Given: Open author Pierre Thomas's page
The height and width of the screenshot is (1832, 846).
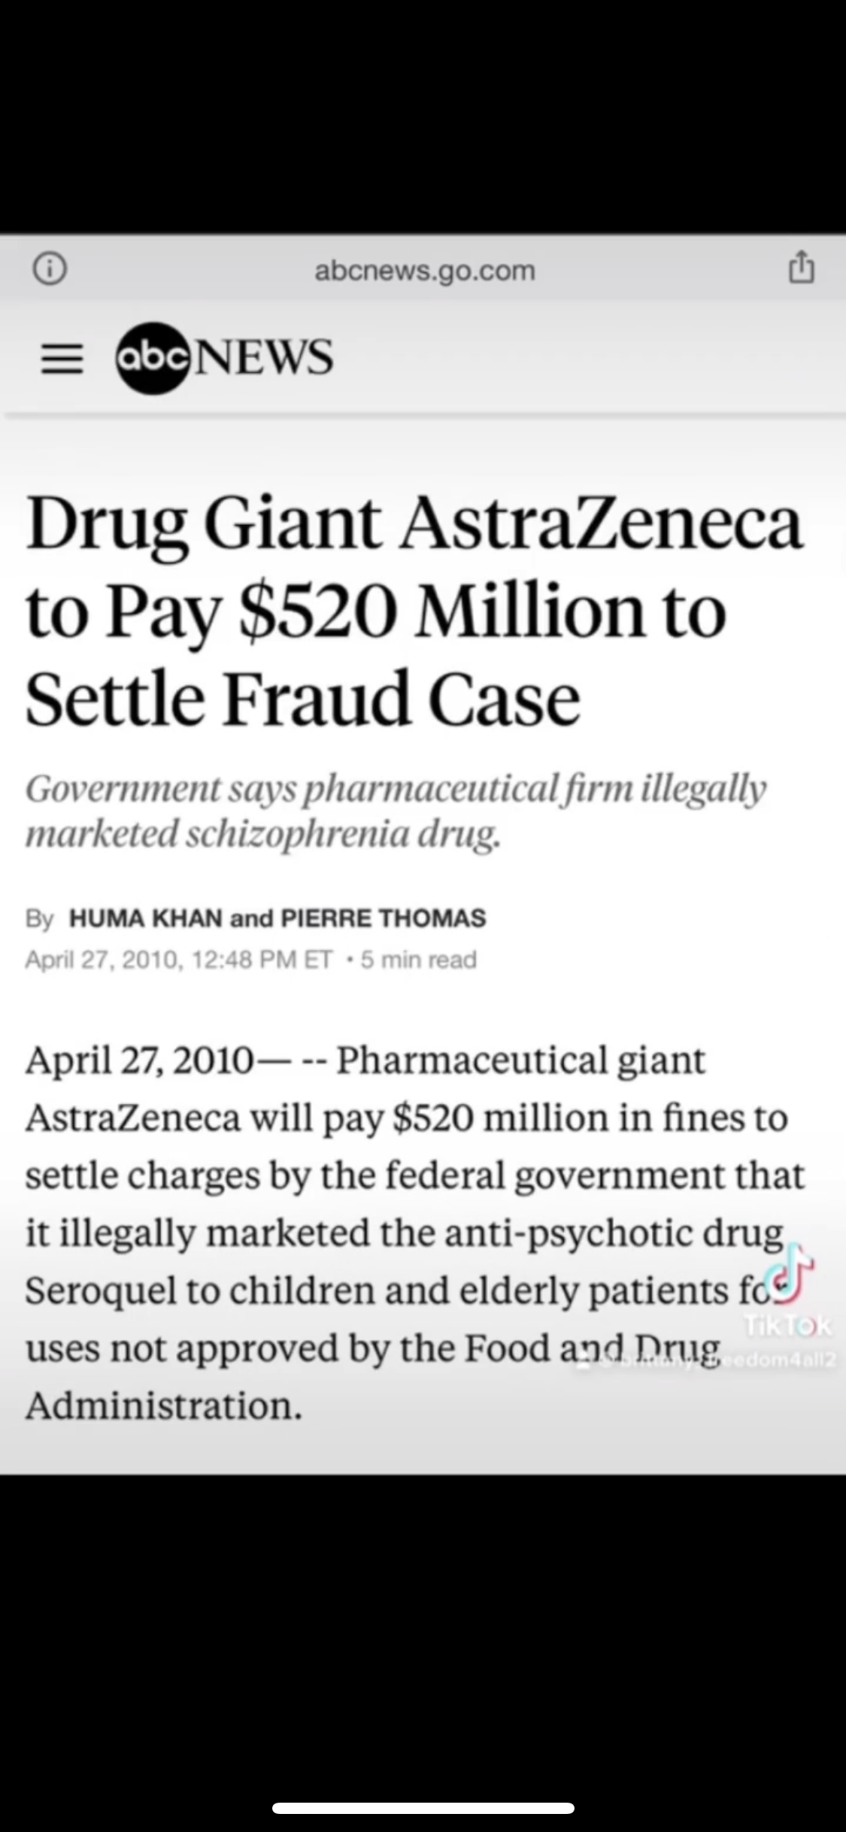Looking at the screenshot, I should click(x=383, y=918).
